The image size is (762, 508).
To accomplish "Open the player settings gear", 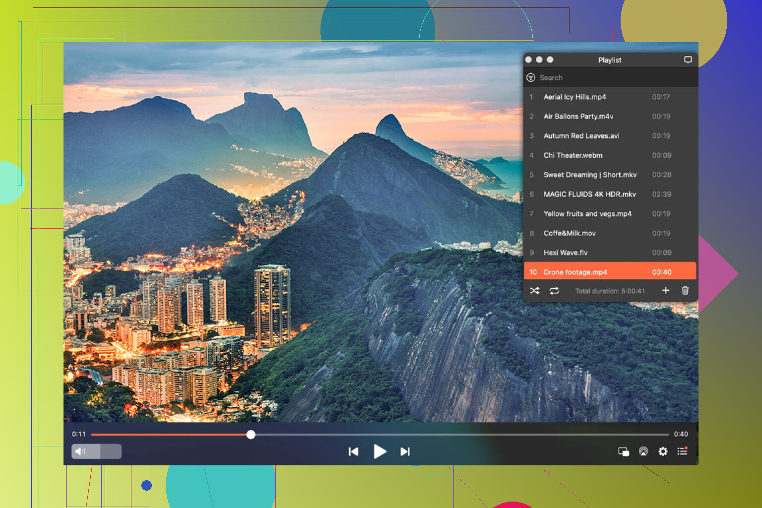I will (x=663, y=451).
